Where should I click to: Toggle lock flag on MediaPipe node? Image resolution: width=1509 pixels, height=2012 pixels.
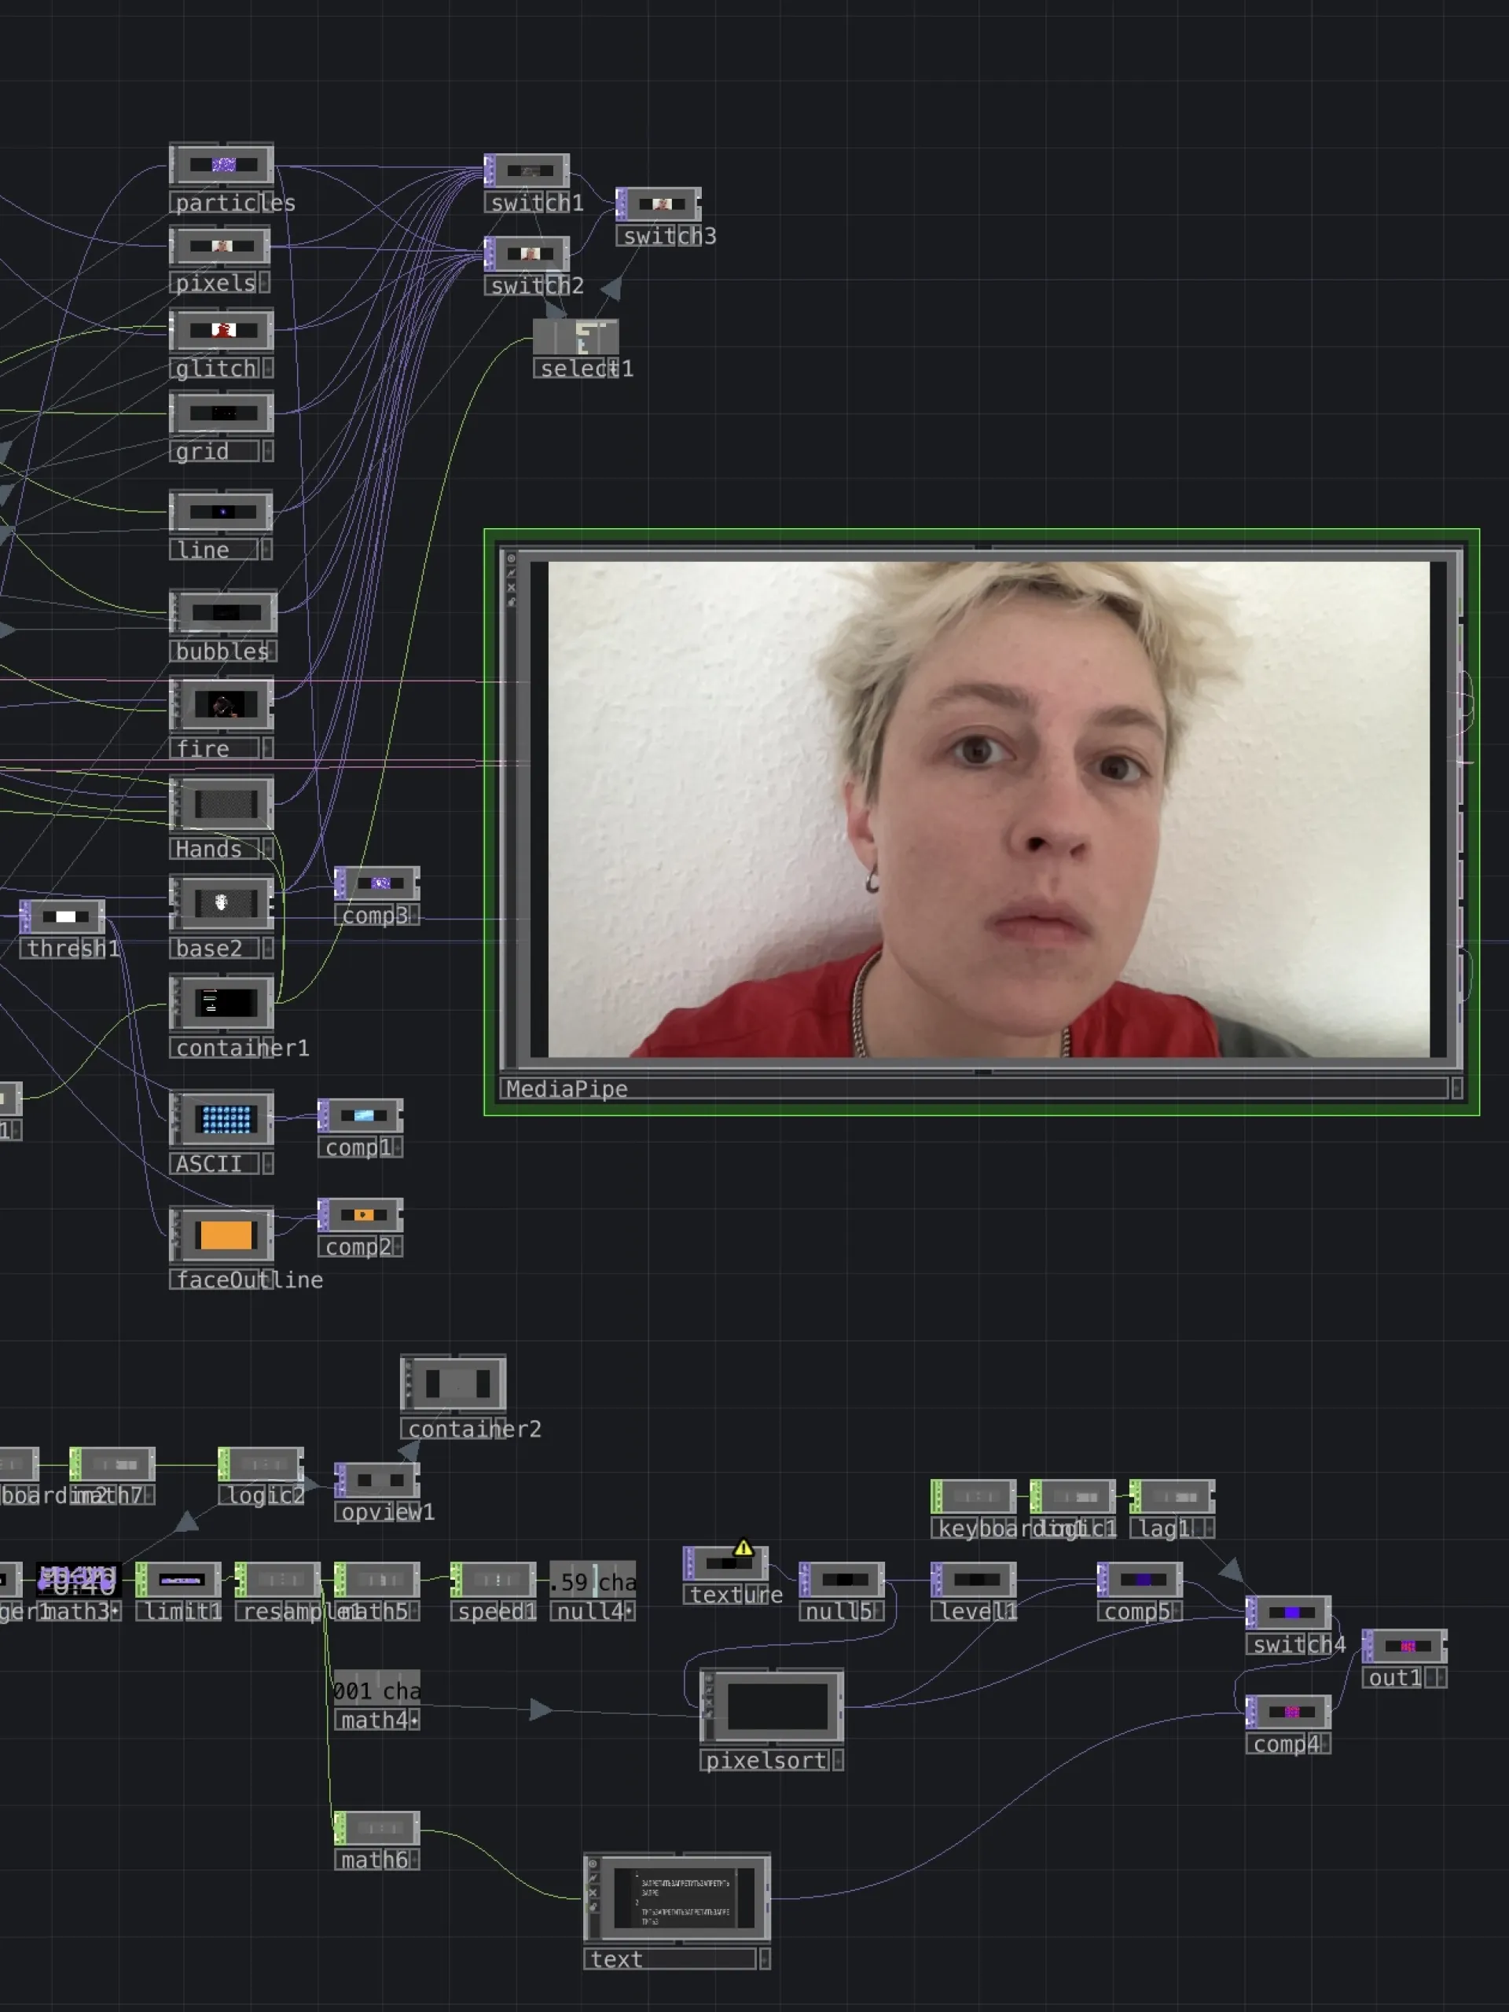(511, 601)
